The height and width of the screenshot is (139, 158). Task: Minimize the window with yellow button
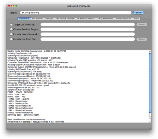[12, 6]
